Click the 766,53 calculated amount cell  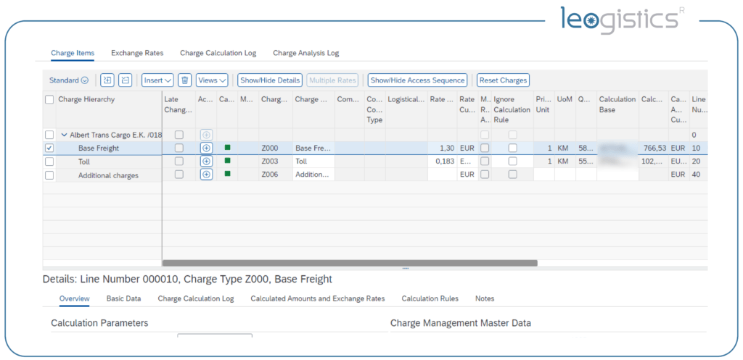pyautogui.click(x=654, y=148)
